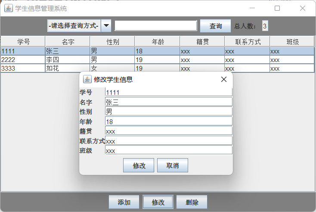Maximize the 学生信息管理系统 window

277,8
